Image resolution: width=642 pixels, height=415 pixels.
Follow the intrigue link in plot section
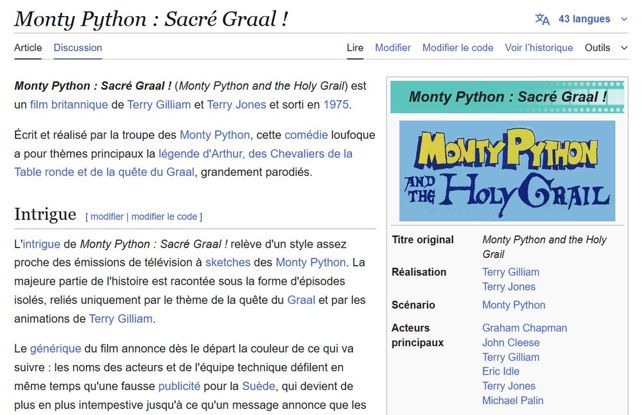tap(41, 244)
